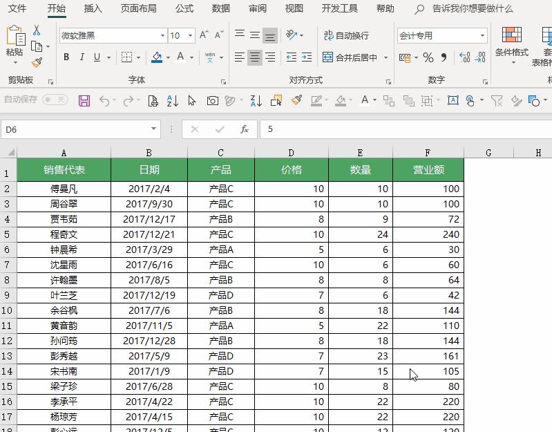Click the Save floppy disk icon
This screenshot has height=432, width=552.
tap(84, 101)
